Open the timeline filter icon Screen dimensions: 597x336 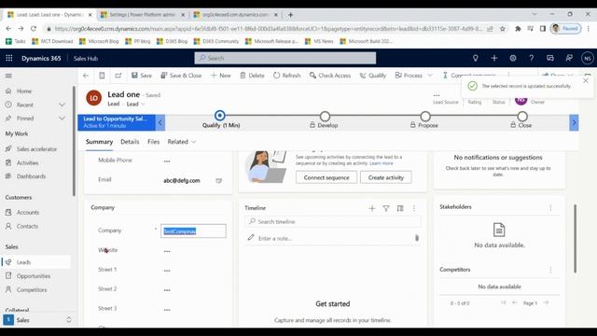(386, 208)
